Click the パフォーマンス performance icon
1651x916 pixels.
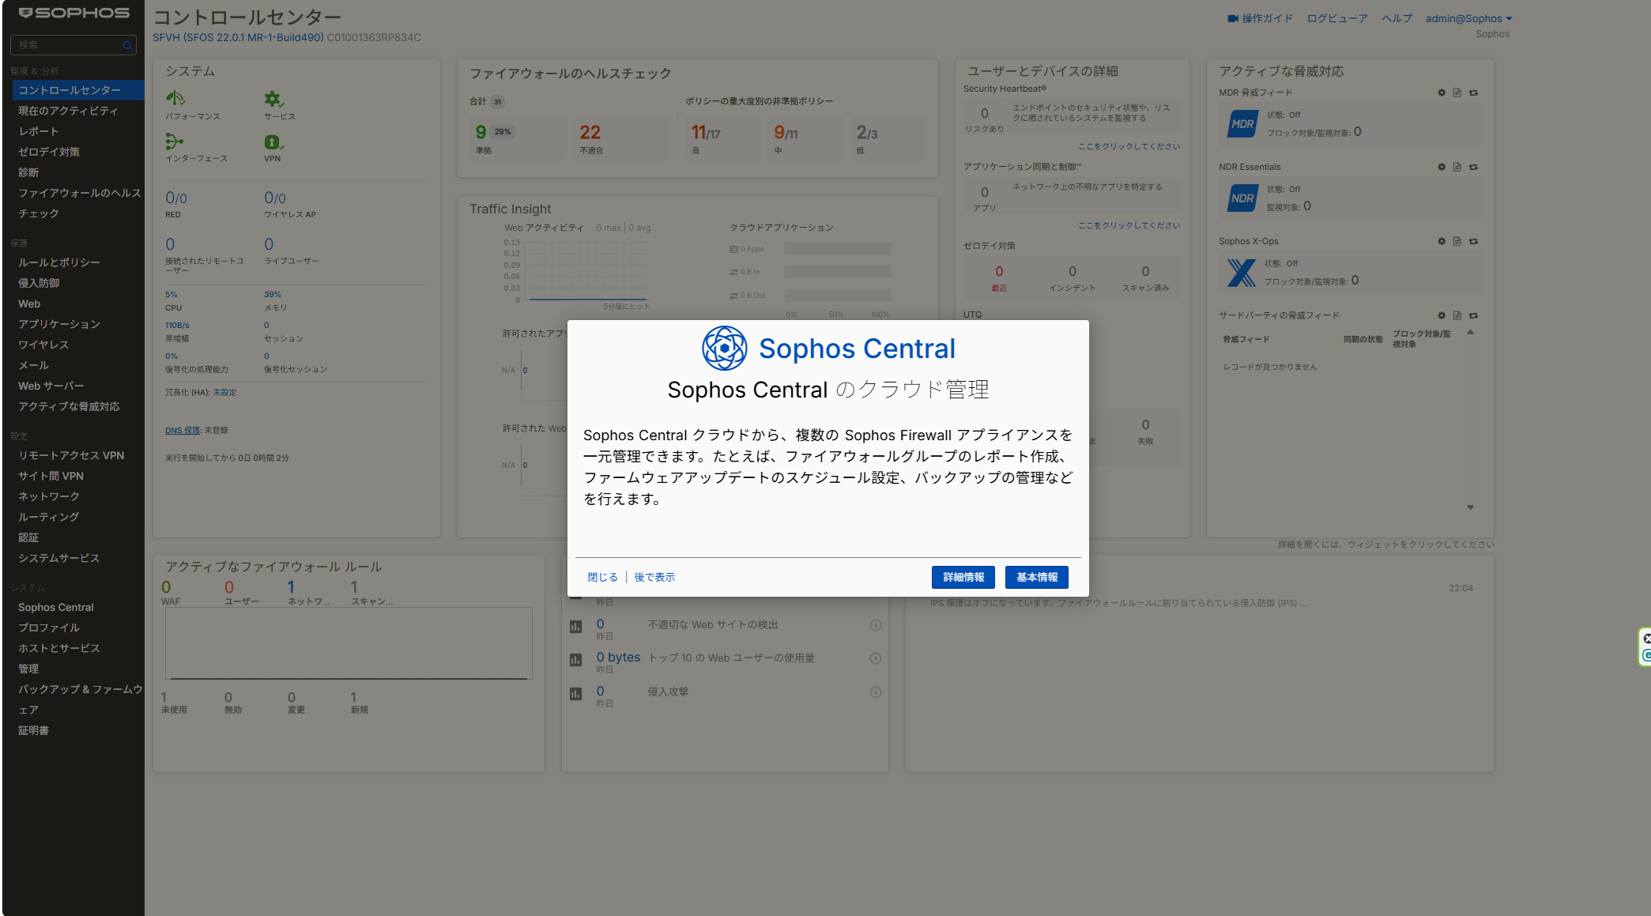pyautogui.click(x=175, y=99)
